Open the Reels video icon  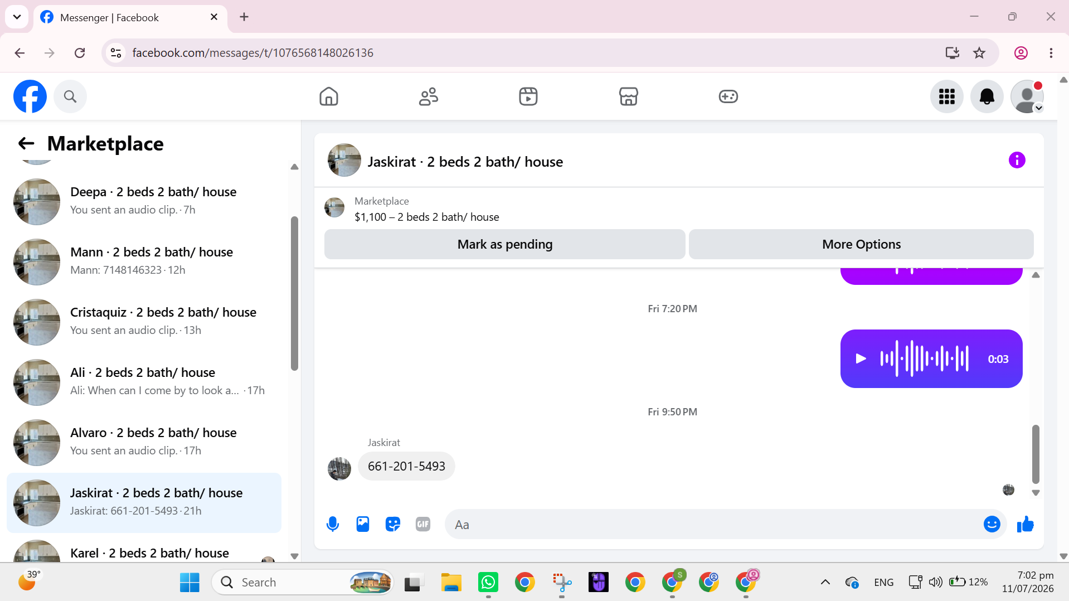coord(528,96)
